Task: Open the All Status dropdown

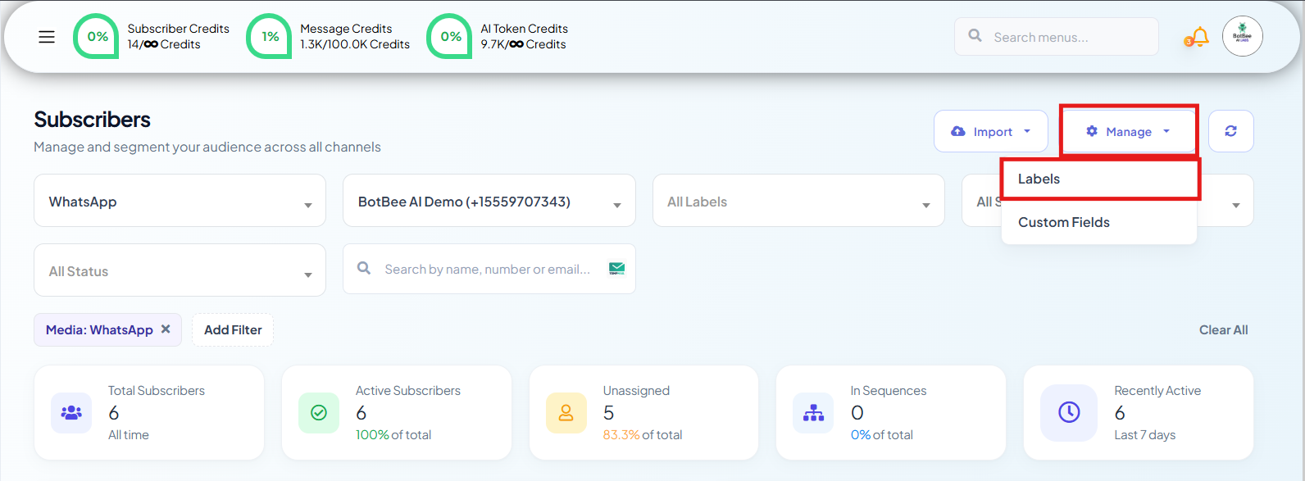Action: (x=180, y=270)
